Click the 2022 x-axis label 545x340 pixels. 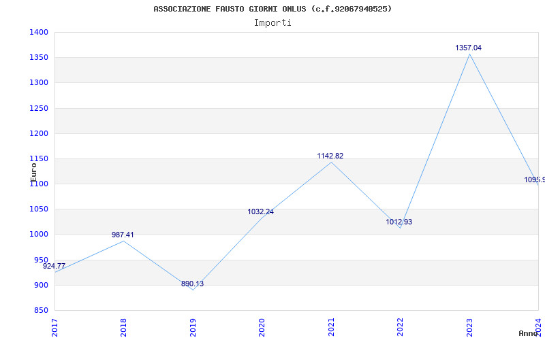(400, 328)
